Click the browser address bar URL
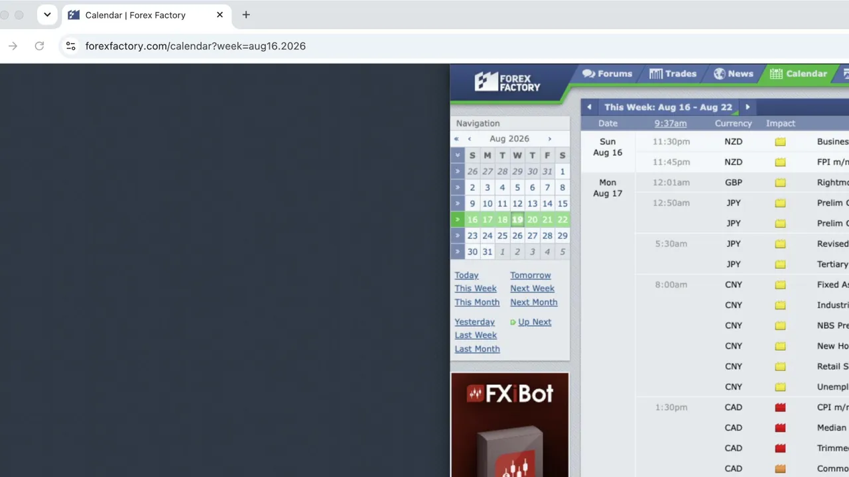849x477 pixels. click(x=196, y=46)
